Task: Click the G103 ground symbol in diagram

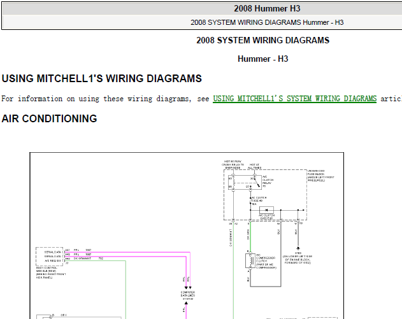Action: coord(298,248)
